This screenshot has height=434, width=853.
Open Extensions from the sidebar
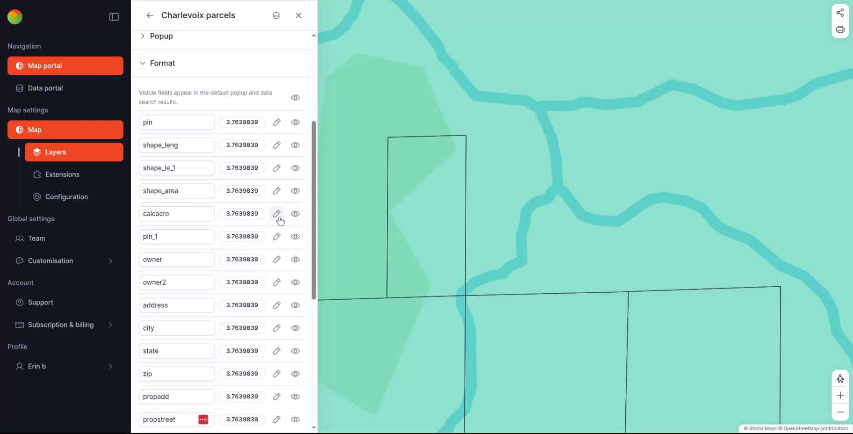click(x=62, y=174)
